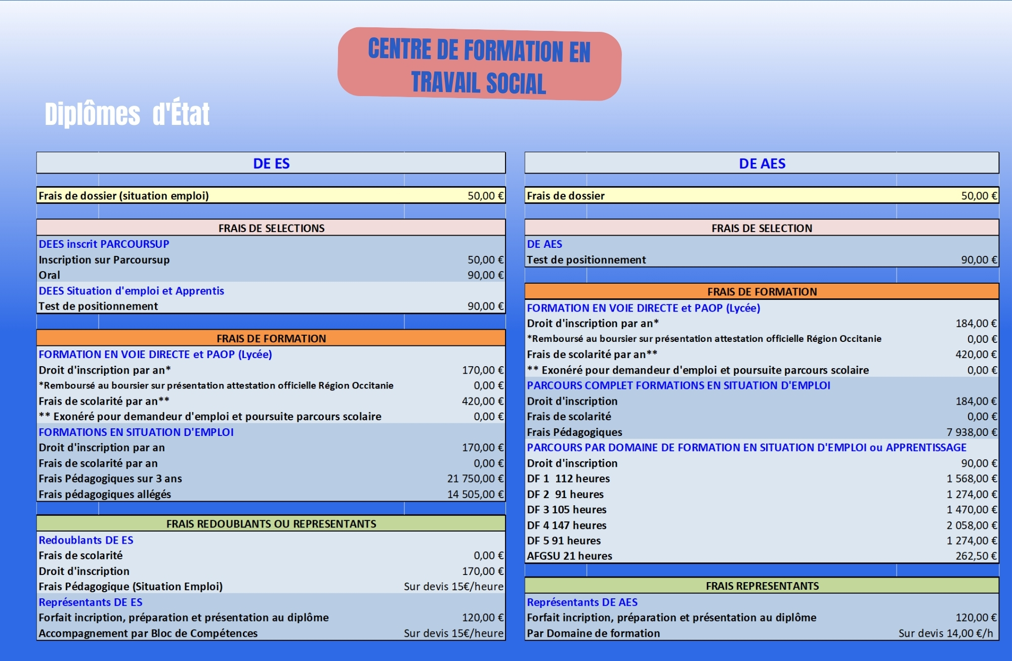Click PARCOURS COMPLET FORMATIONS EN SITUATION D'EMPLOI
The width and height of the screenshot is (1012, 661).
coord(678,385)
